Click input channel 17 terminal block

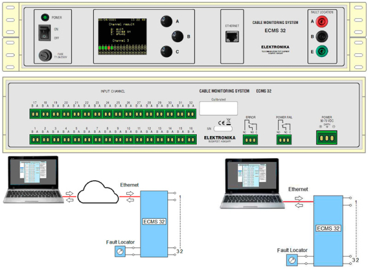(x=34, y=113)
